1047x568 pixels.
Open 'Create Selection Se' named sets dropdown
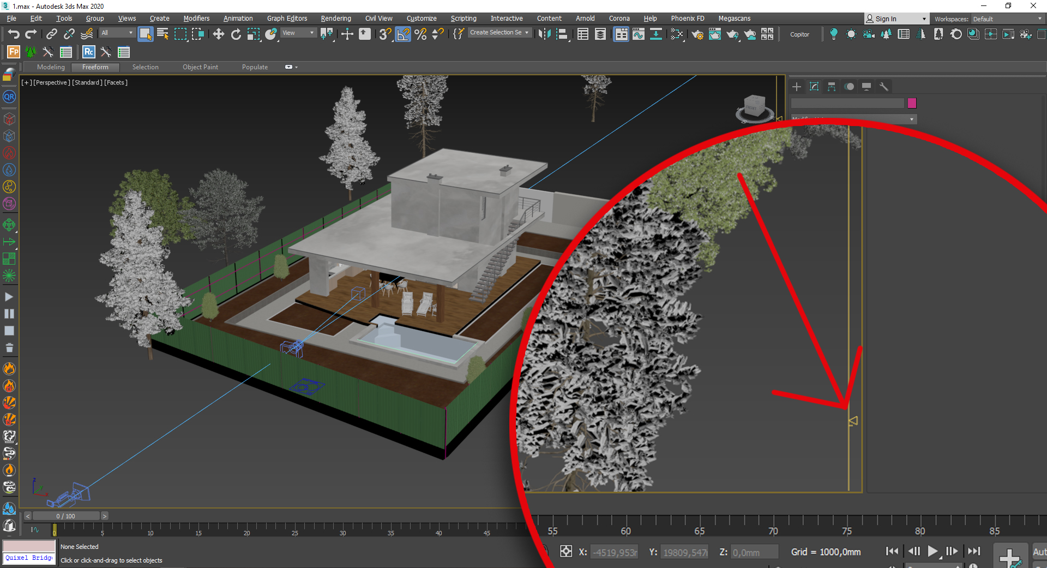500,33
